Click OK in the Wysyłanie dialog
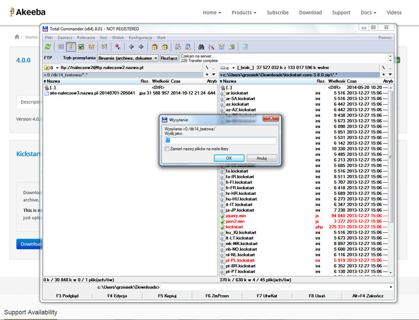Viewport: 419px width, 320px height. tap(229, 158)
